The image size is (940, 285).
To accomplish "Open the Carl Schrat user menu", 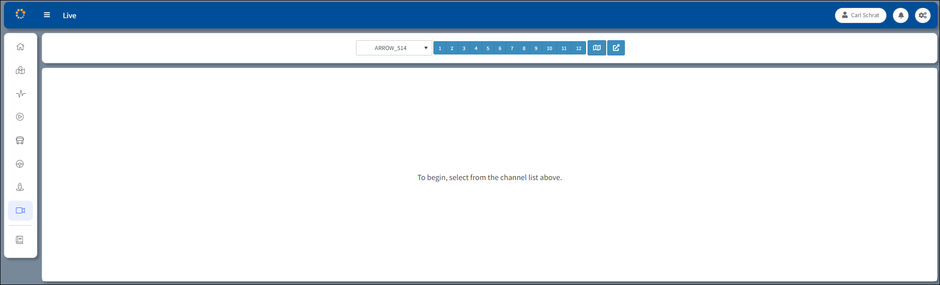I will pyautogui.click(x=860, y=15).
